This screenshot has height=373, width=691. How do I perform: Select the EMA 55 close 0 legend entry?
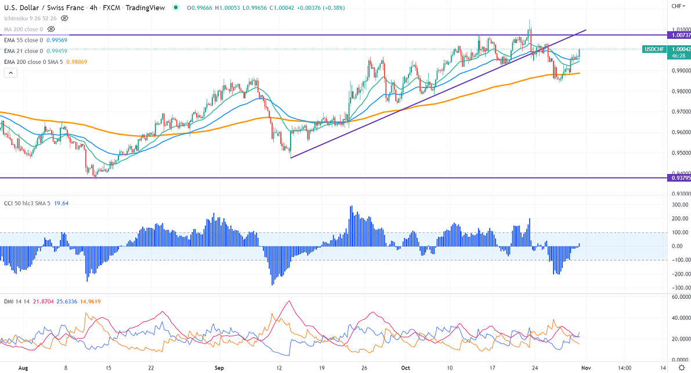[x=24, y=40]
